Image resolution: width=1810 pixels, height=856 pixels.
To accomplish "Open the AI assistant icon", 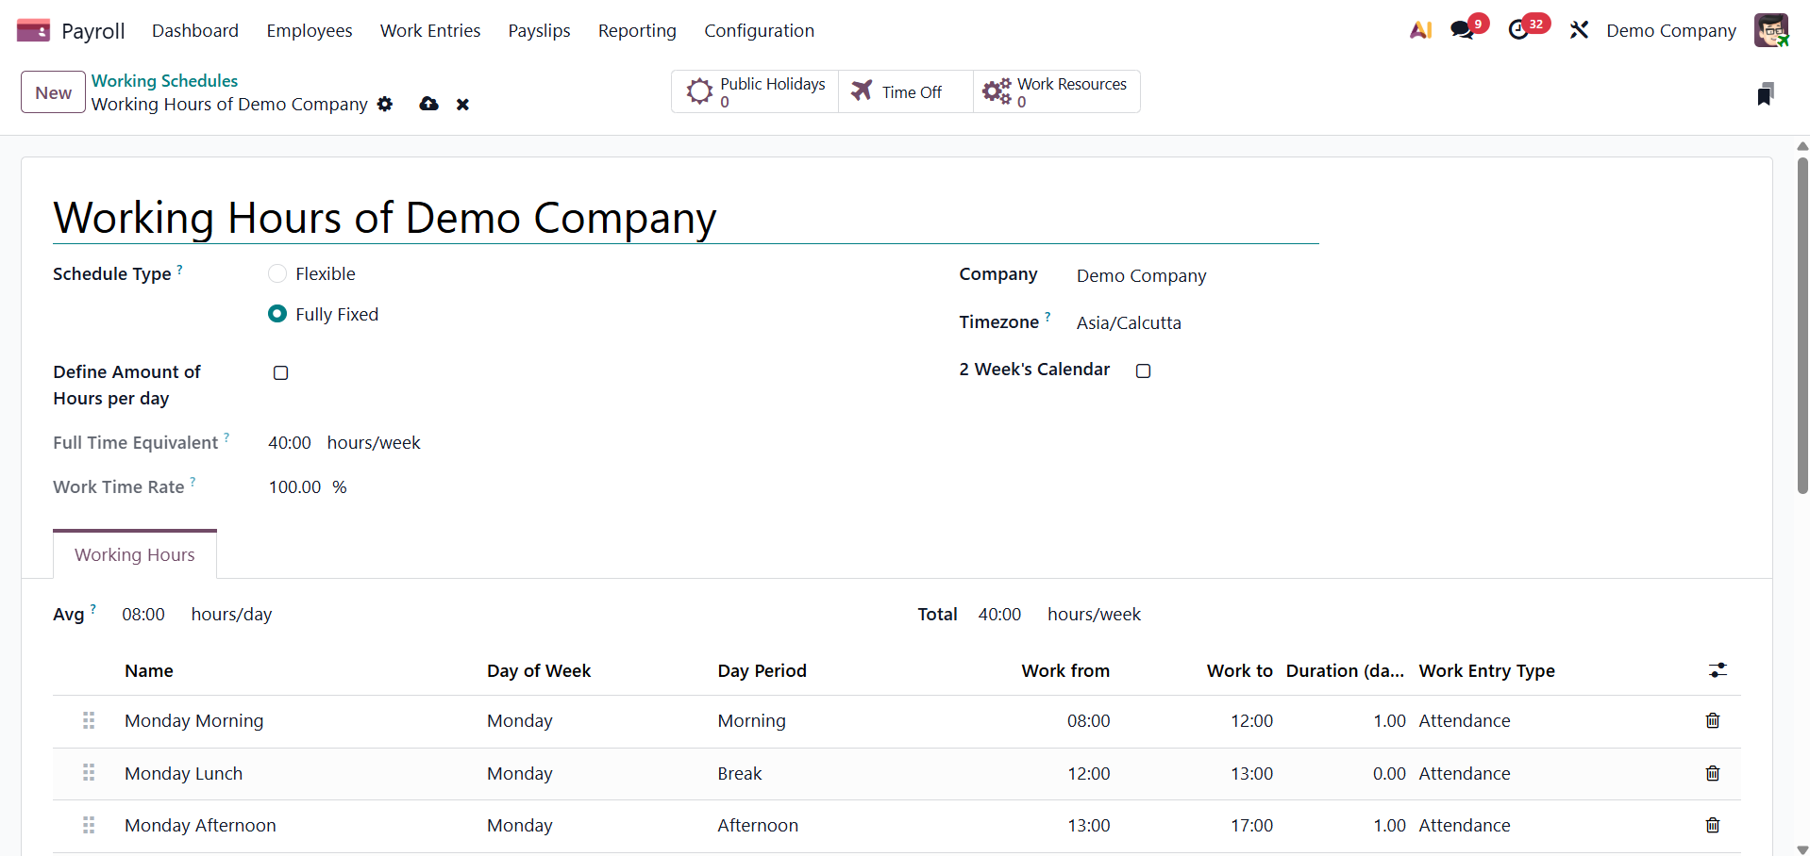I will click(x=1420, y=30).
